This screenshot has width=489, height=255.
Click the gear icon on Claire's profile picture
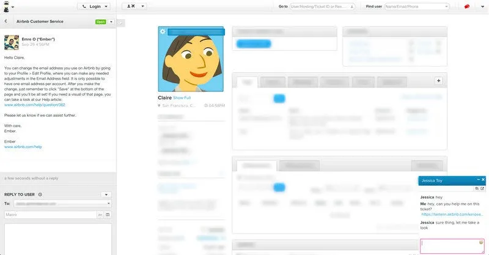(x=163, y=31)
